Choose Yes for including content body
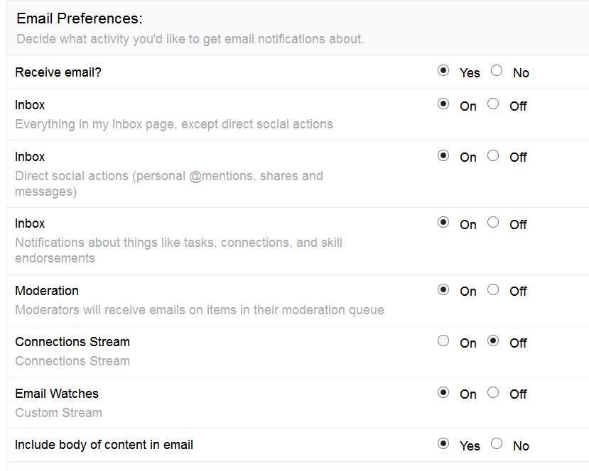The image size is (589, 471). point(444,443)
